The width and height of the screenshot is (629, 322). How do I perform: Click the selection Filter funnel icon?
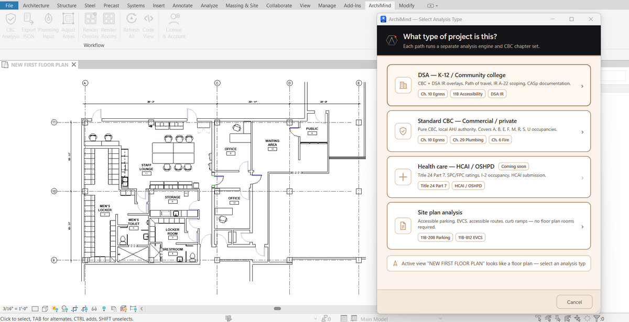click(596, 318)
